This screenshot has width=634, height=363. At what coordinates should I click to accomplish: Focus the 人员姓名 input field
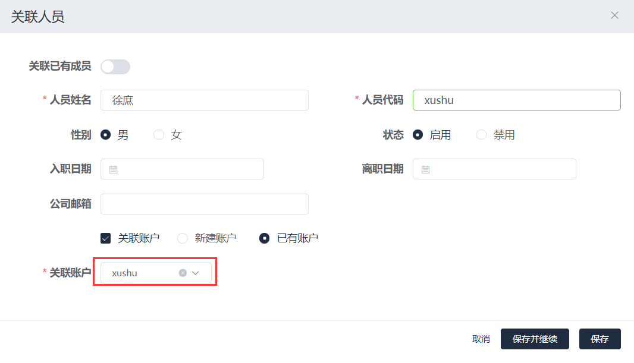click(x=205, y=100)
